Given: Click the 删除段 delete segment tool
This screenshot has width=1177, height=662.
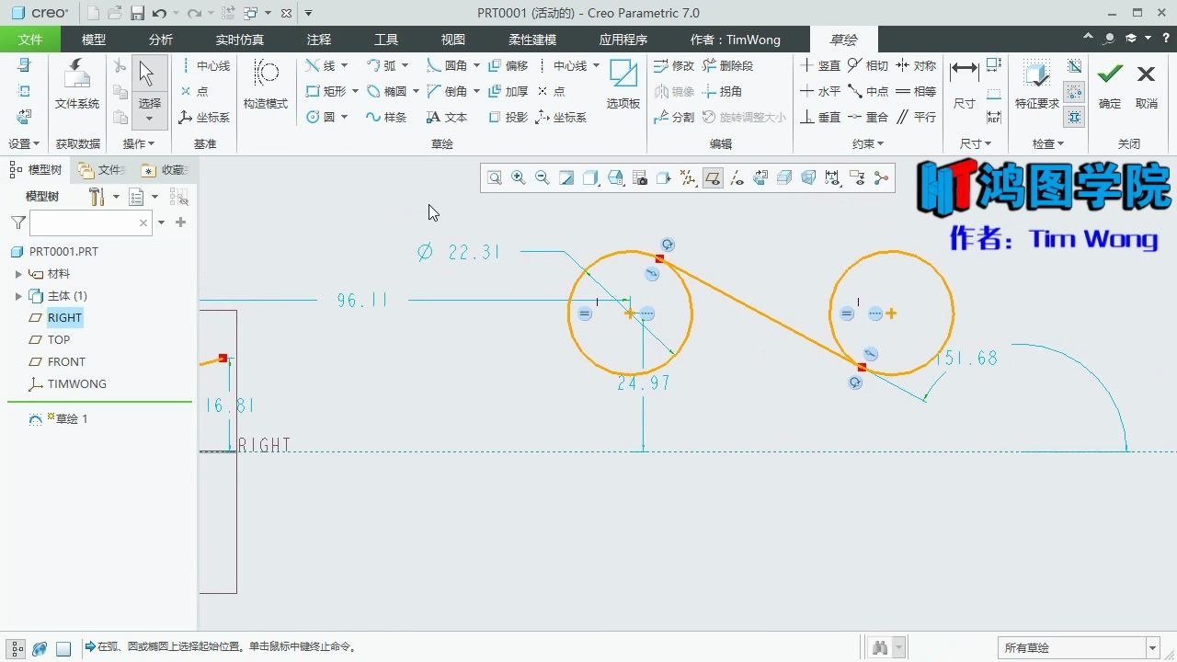Looking at the screenshot, I should pyautogui.click(x=728, y=65).
